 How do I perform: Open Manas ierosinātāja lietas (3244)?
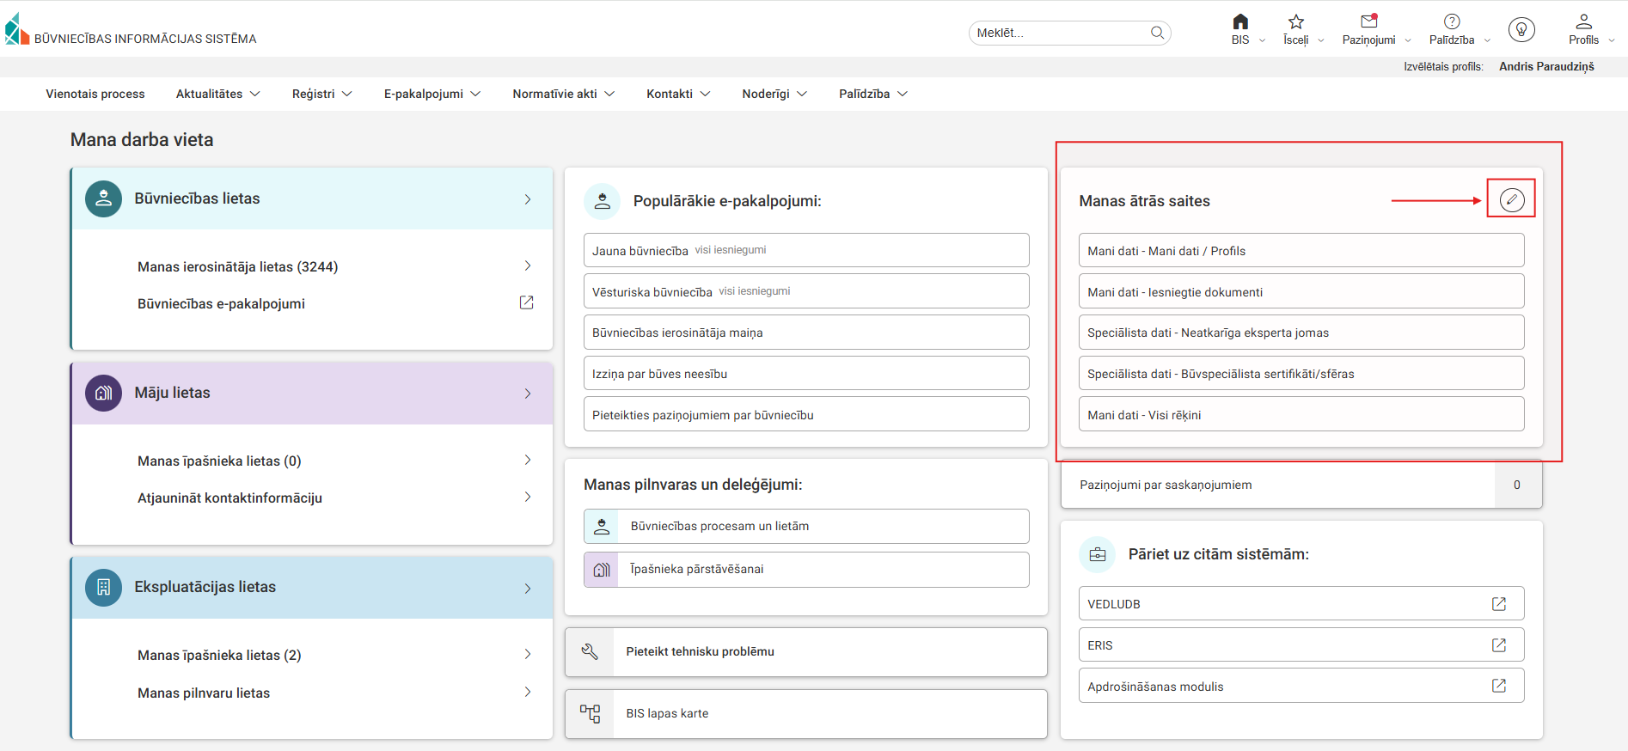click(237, 266)
